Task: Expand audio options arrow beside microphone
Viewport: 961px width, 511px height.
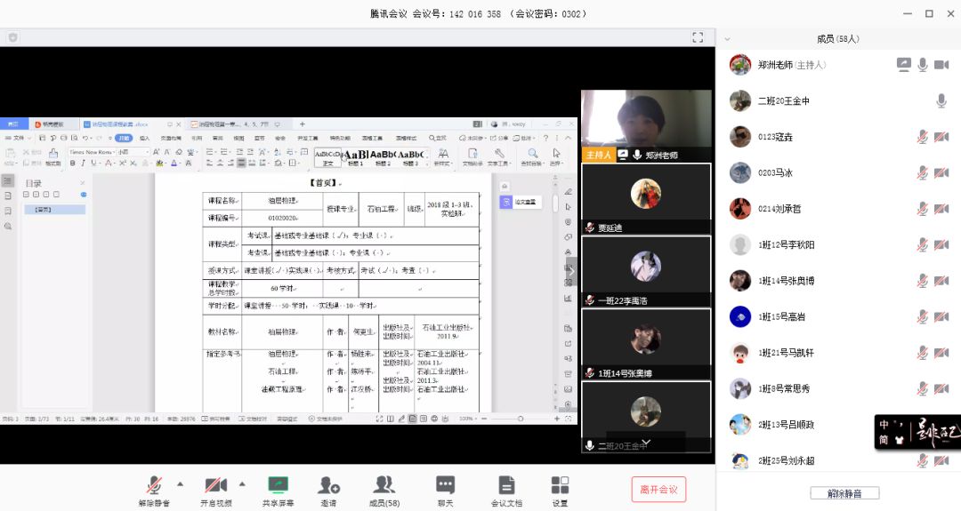Action: (x=181, y=484)
